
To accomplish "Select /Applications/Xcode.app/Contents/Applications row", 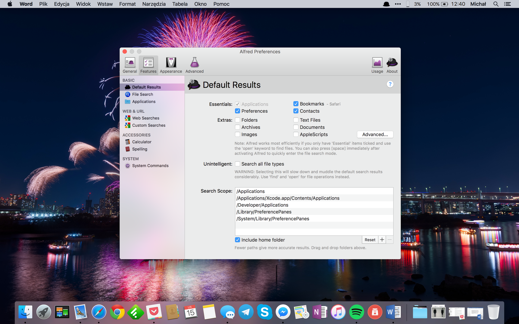I will [314, 198].
